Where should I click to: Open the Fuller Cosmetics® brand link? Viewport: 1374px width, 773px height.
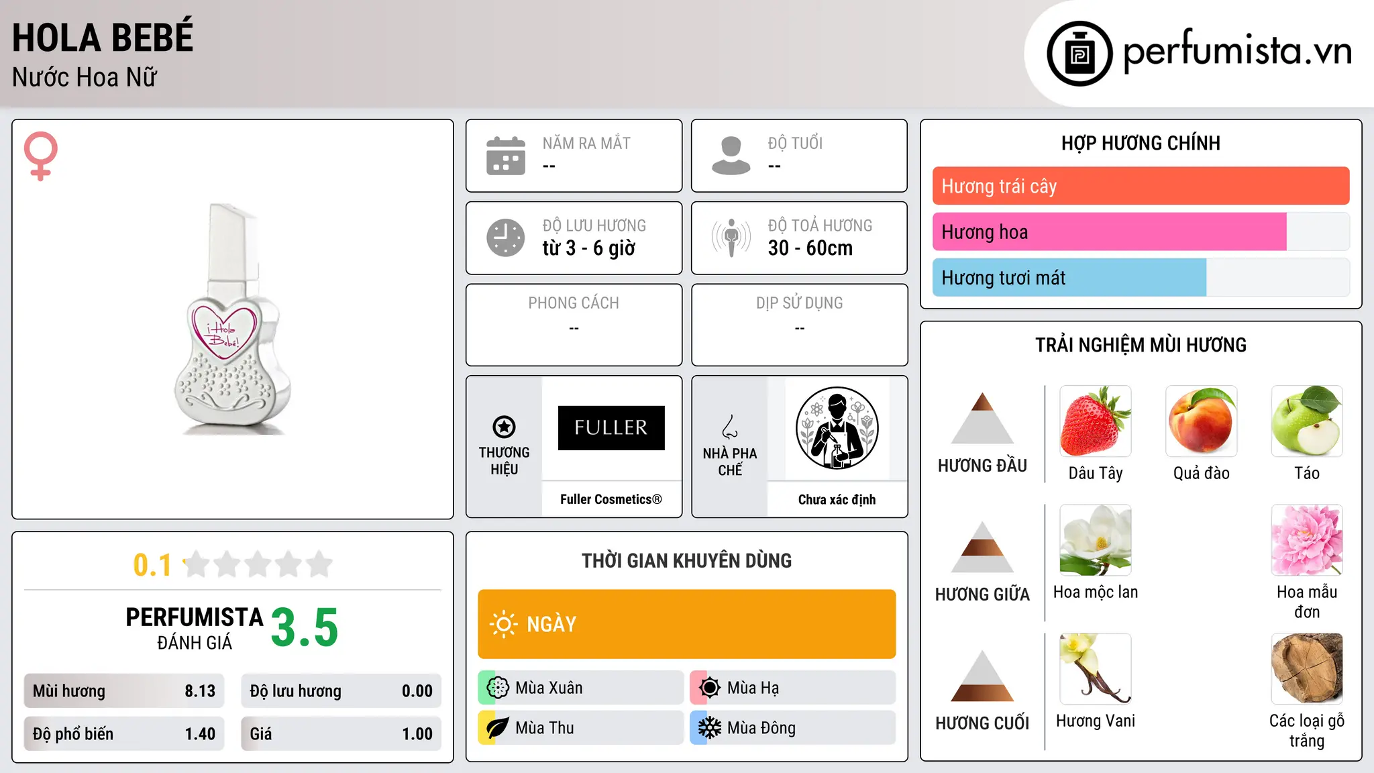[611, 499]
